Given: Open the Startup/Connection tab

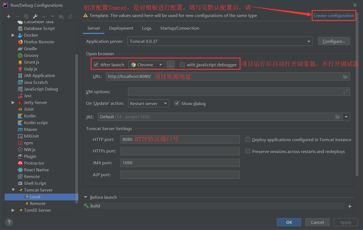Looking at the screenshot, I should click(180, 28).
